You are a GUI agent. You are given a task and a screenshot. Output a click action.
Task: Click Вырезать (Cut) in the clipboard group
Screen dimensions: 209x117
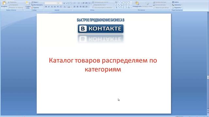click(12, 2)
